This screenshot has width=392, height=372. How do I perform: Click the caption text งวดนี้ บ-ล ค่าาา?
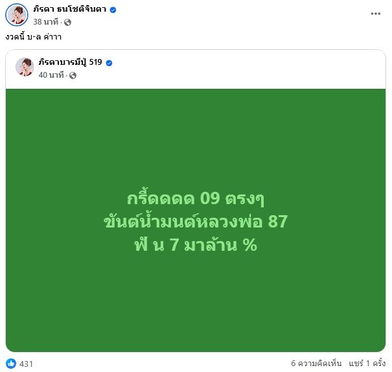pyautogui.click(x=34, y=37)
